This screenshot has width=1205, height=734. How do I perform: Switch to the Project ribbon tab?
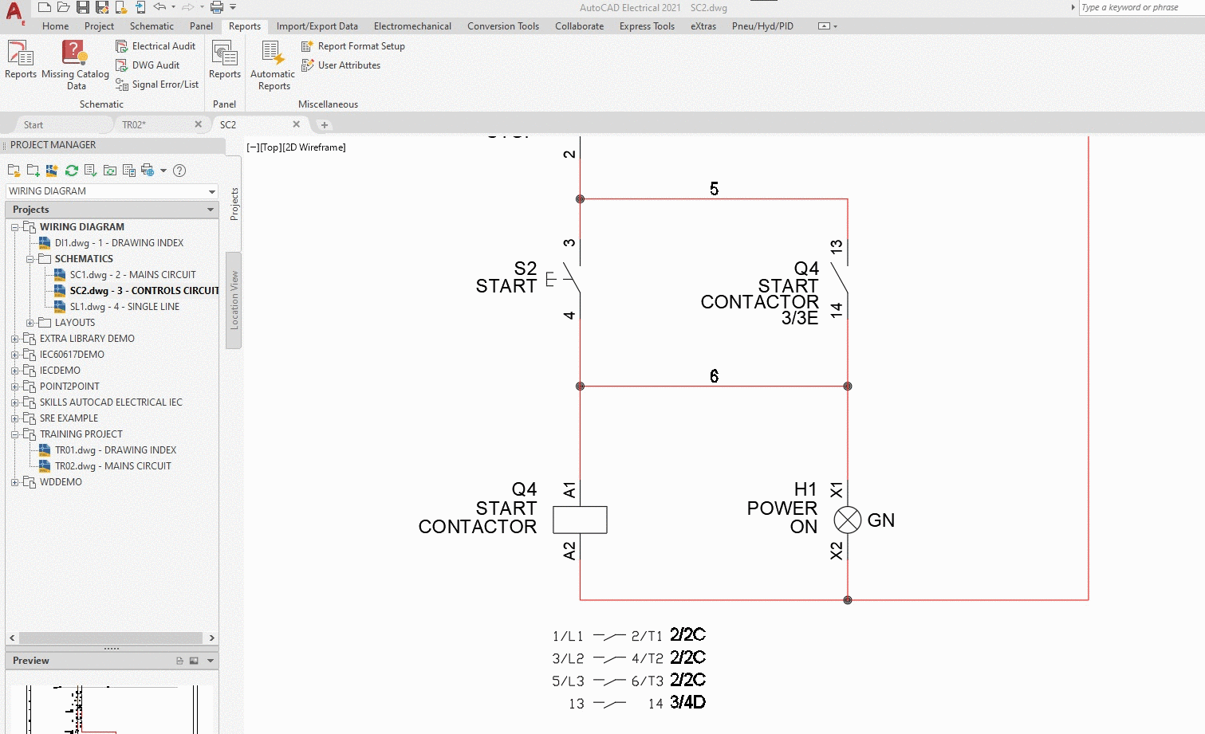(100, 26)
